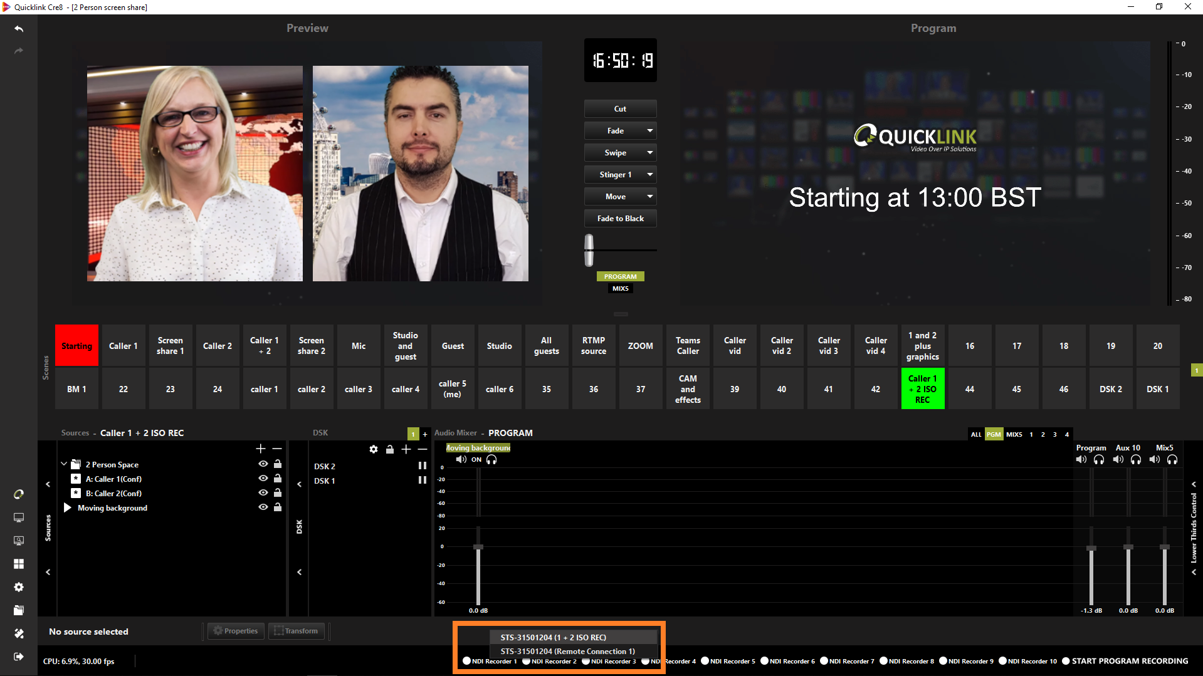Toggle visibility of A: Caller 1(Conf)

(263, 479)
